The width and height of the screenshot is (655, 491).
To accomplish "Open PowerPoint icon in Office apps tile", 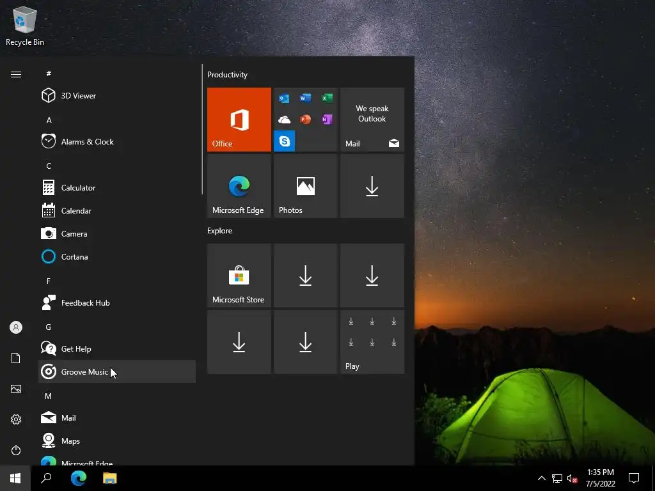I will 305,120.
